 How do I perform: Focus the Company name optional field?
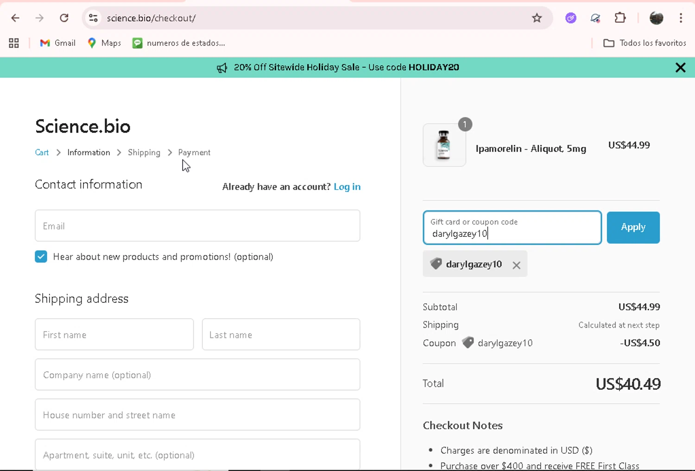click(x=197, y=375)
